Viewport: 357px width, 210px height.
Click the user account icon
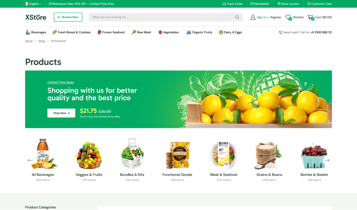point(253,17)
